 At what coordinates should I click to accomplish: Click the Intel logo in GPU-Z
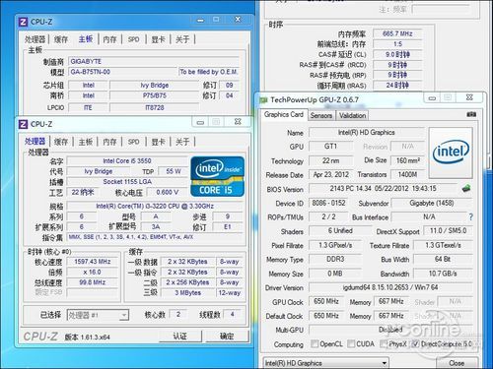pyautogui.click(x=451, y=153)
